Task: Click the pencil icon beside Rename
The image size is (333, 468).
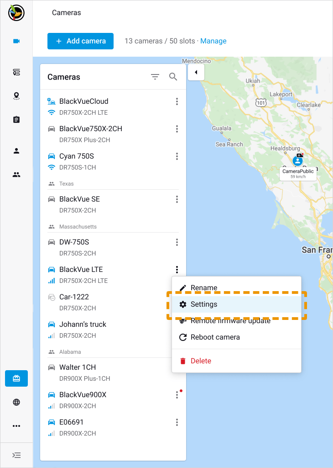Action: coord(183,288)
